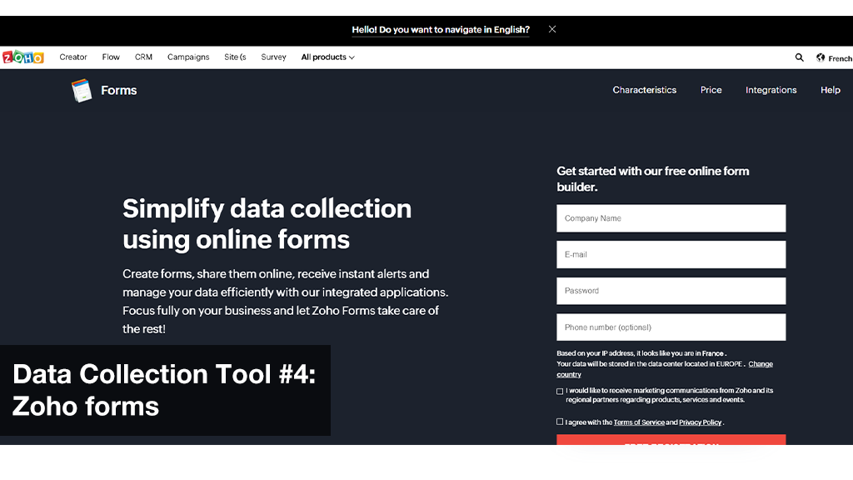Close the English navigation banner
Viewport: 853px width, 480px height.
552,29
